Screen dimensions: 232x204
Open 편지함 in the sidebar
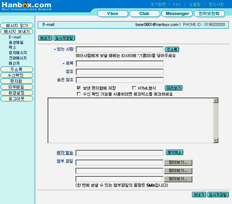point(16,81)
